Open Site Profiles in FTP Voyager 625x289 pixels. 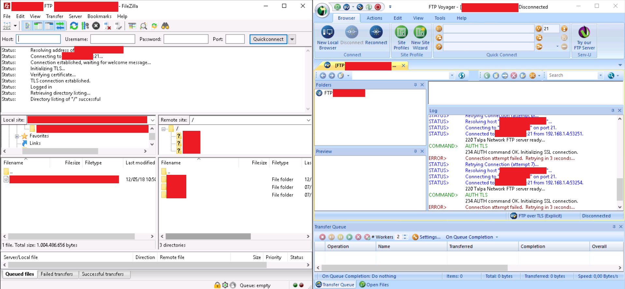click(401, 38)
